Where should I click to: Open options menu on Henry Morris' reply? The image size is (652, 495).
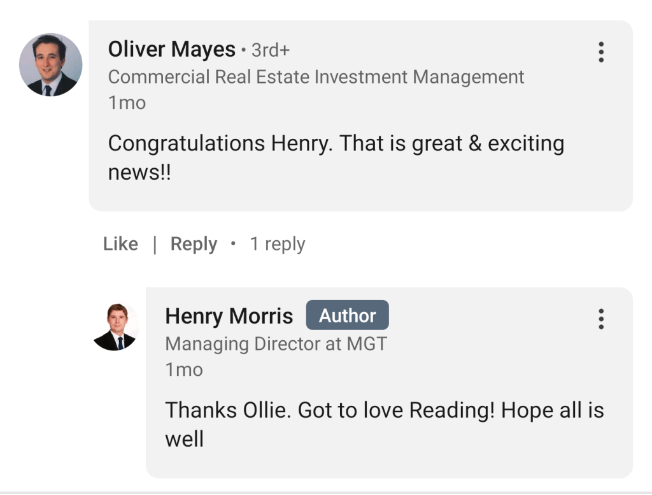[x=600, y=319]
